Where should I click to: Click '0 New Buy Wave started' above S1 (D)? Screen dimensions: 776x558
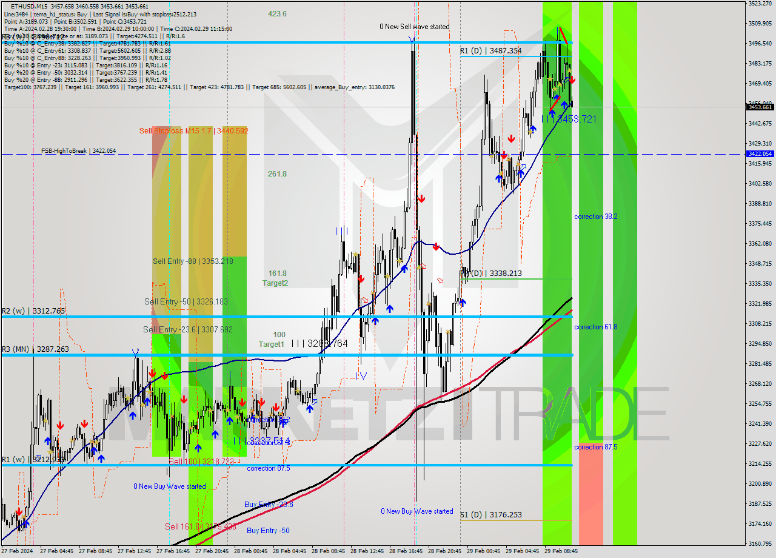[416, 511]
